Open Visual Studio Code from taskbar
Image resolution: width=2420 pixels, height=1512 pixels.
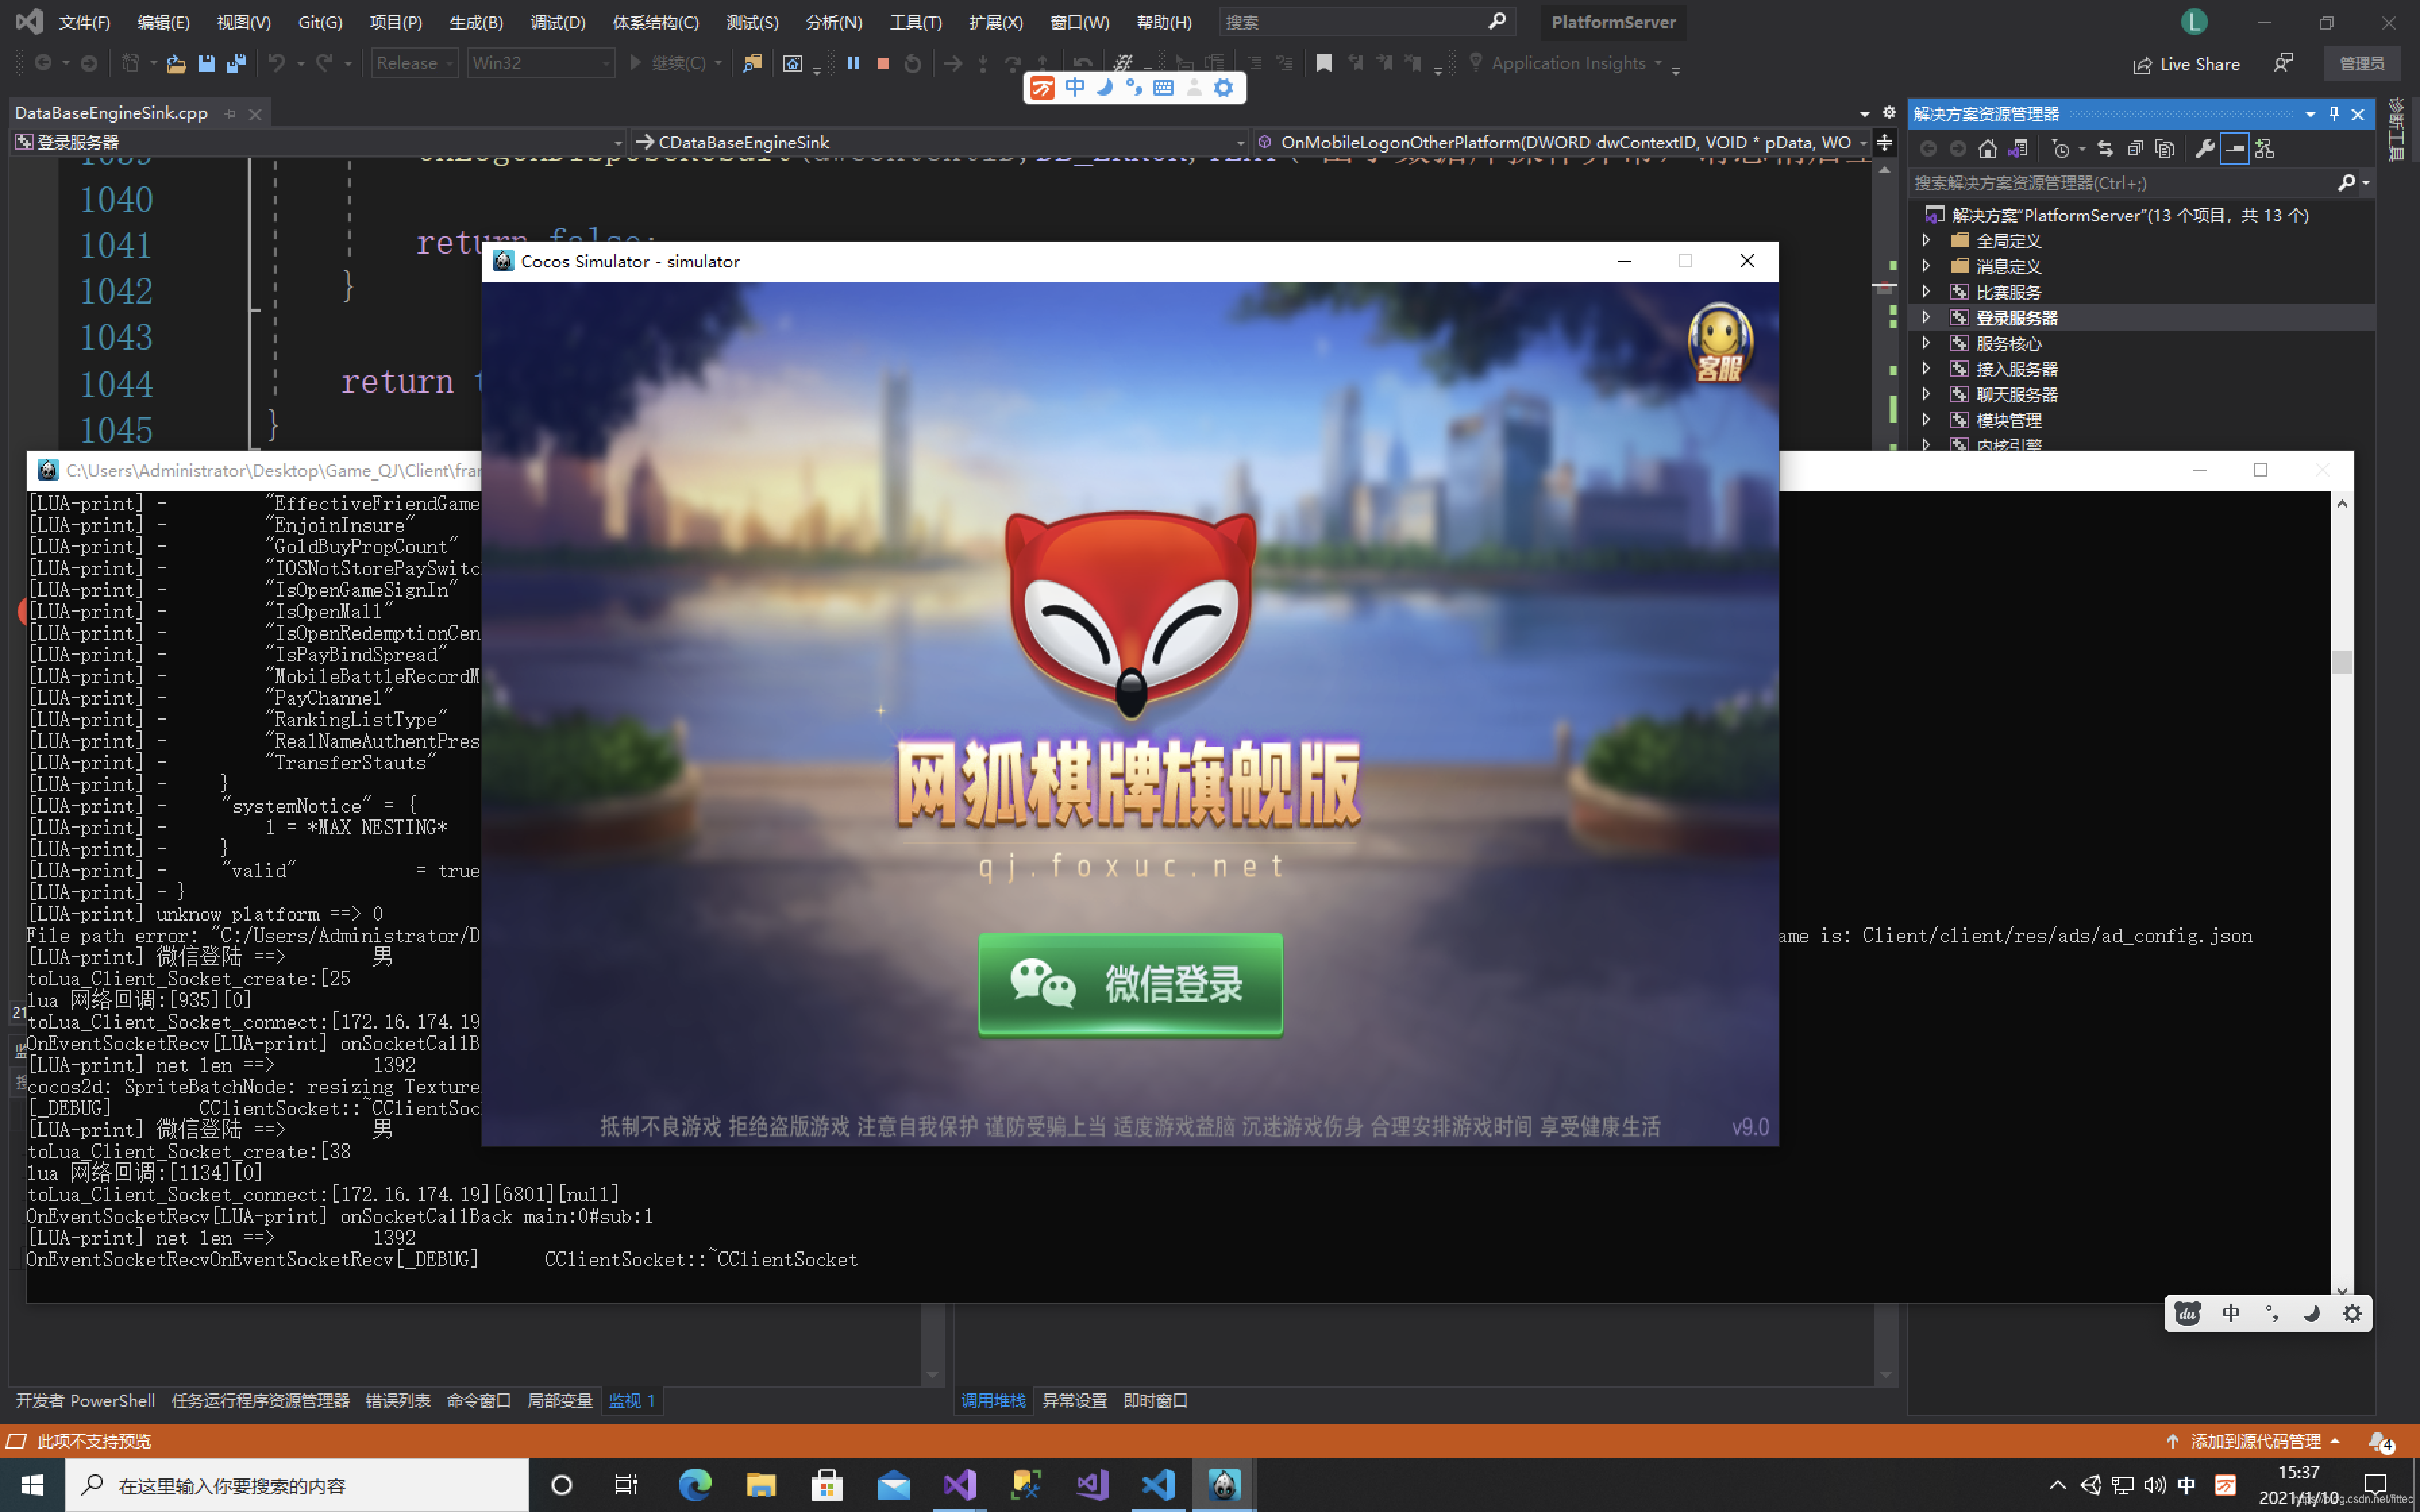1157,1485
